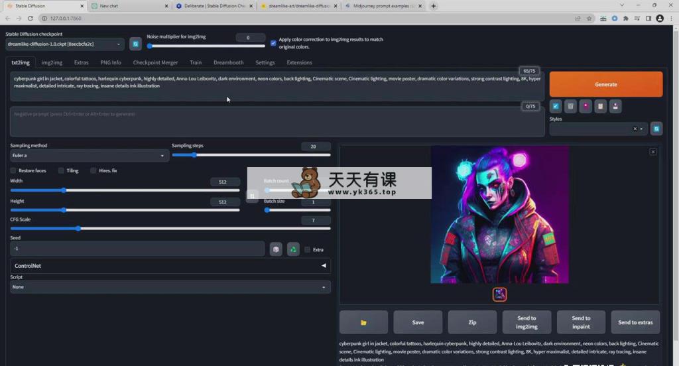Open Sampling method dropdown
This screenshot has width=679, height=366.
click(x=90, y=156)
